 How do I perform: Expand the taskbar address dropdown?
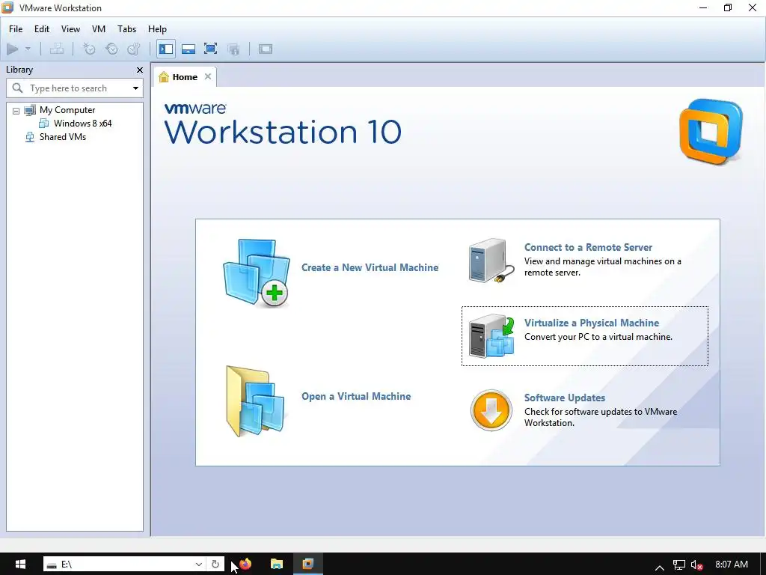(x=199, y=565)
